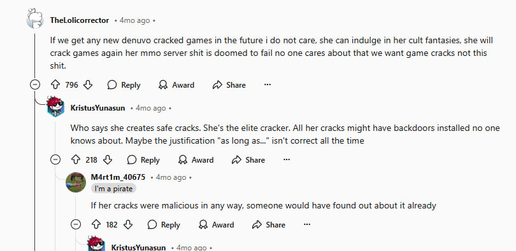Share M4rt1m_40675's comment
Viewport: 516px width, 251px height.
(x=269, y=225)
